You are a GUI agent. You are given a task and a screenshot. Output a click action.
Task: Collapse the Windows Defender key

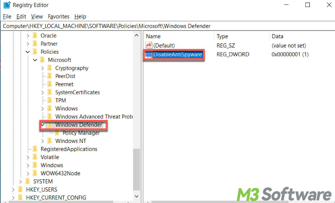pos(42,125)
